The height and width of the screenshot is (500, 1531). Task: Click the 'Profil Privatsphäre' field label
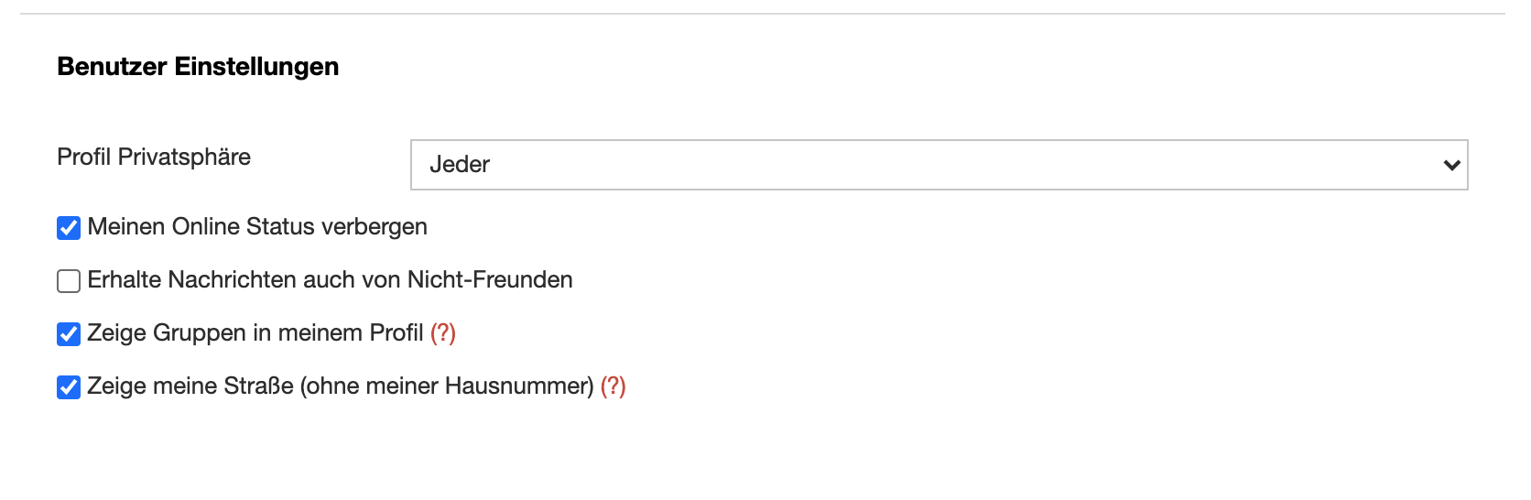click(154, 158)
